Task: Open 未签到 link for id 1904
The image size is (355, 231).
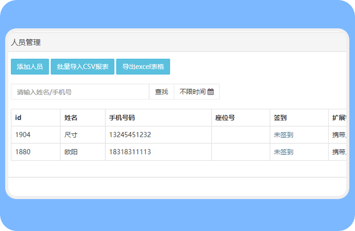Action: [x=283, y=135]
